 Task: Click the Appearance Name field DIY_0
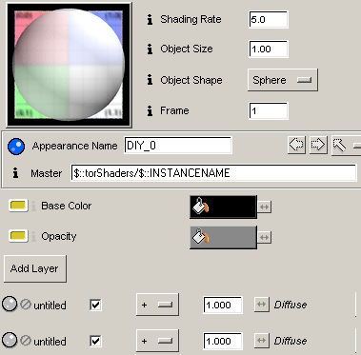[x=178, y=146]
